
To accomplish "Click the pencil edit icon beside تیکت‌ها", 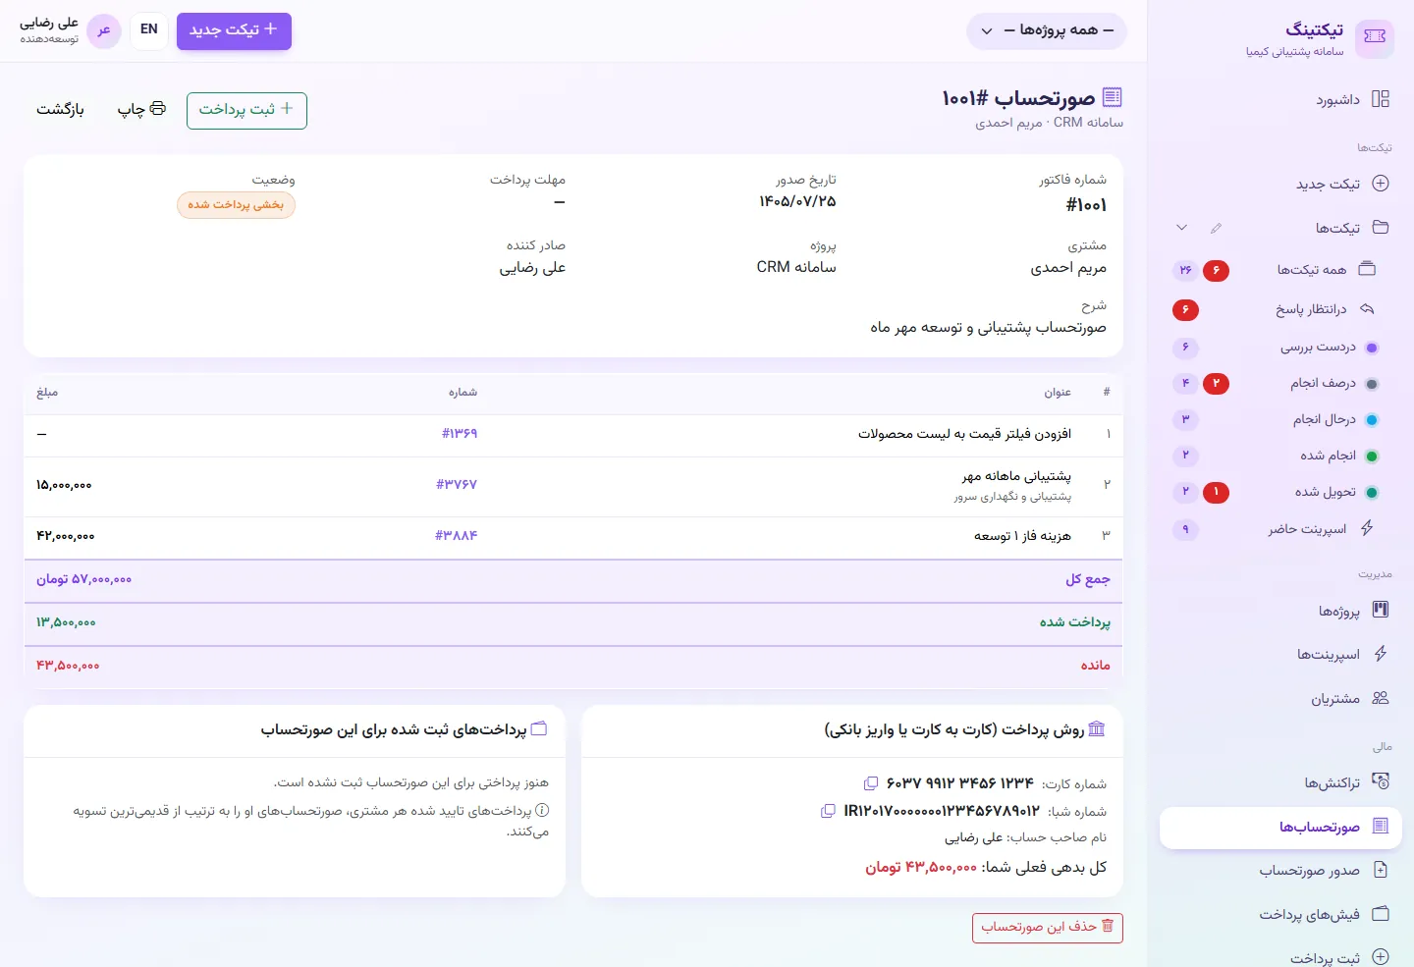I will (1217, 228).
